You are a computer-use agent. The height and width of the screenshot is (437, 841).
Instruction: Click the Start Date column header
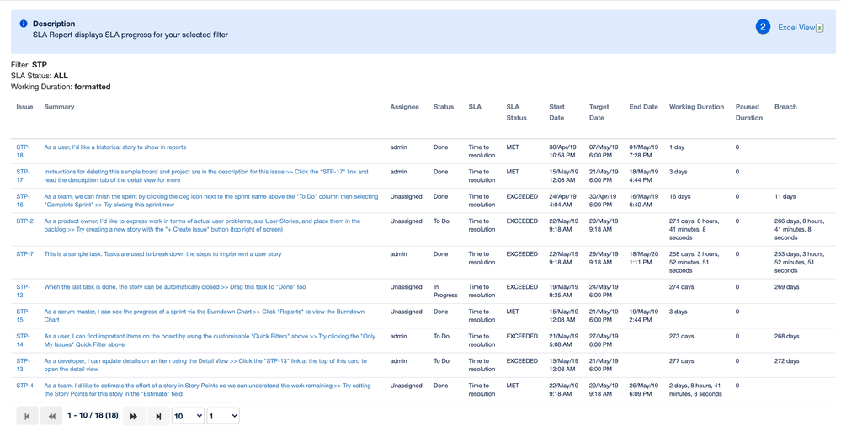pyautogui.click(x=556, y=113)
